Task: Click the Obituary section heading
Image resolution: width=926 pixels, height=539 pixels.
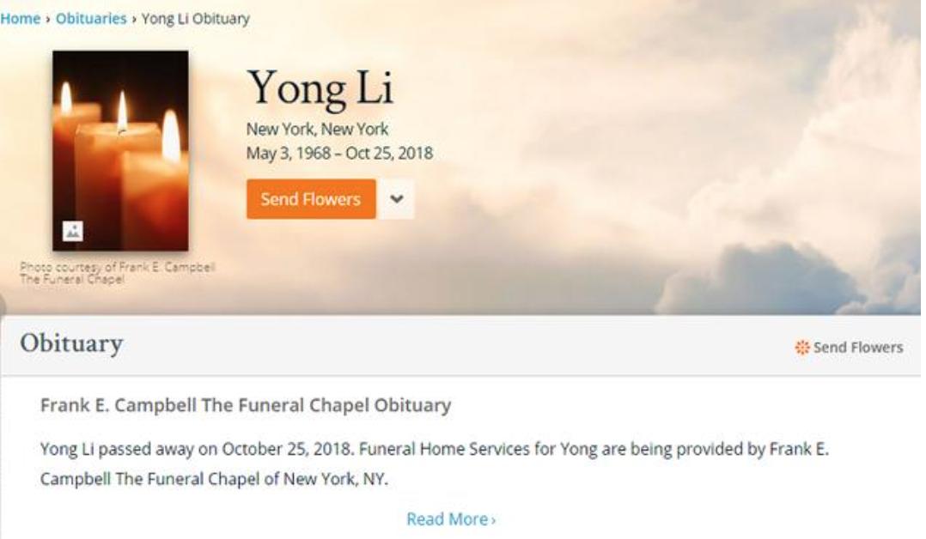Action: (x=71, y=344)
